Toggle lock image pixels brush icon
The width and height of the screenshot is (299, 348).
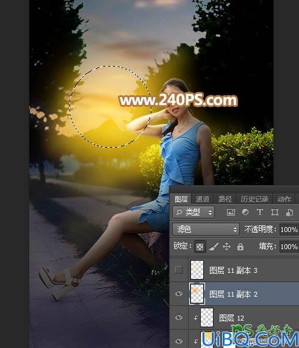point(214,247)
